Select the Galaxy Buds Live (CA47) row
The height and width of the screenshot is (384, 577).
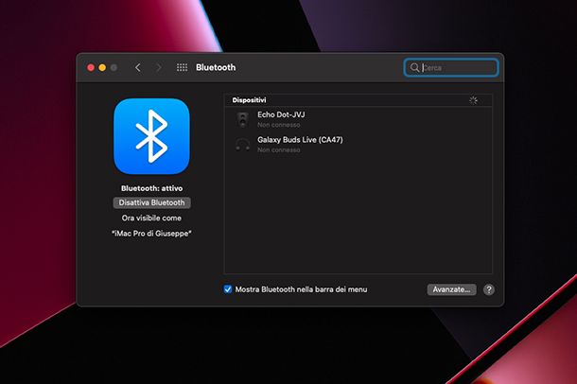(358, 144)
